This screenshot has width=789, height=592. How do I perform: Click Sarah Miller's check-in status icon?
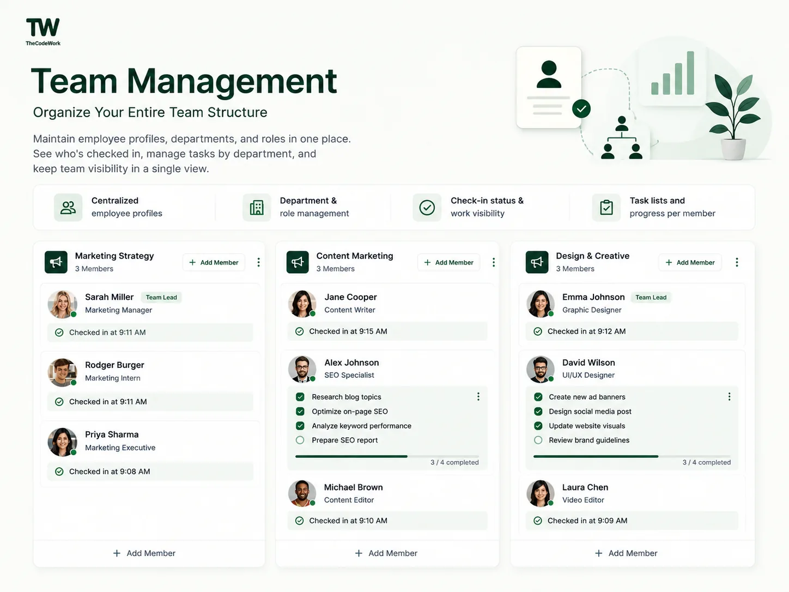[59, 333]
